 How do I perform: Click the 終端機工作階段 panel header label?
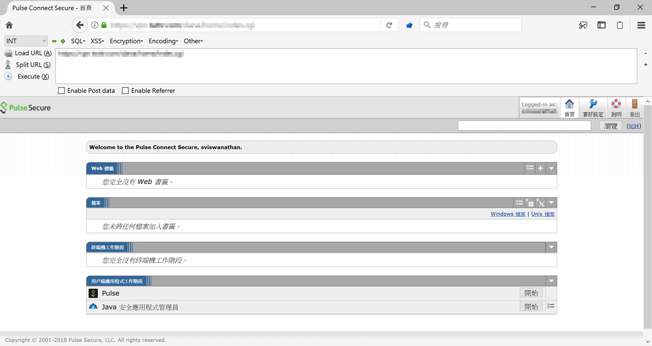click(x=107, y=247)
